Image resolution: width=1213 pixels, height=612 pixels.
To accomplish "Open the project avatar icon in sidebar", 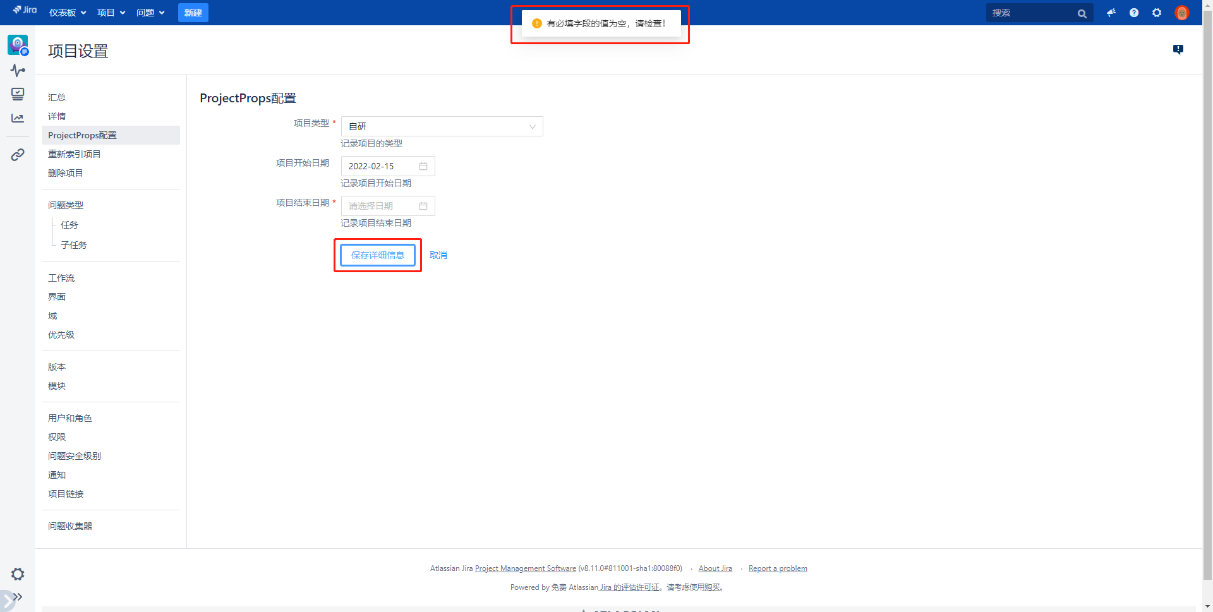I will coord(18,45).
